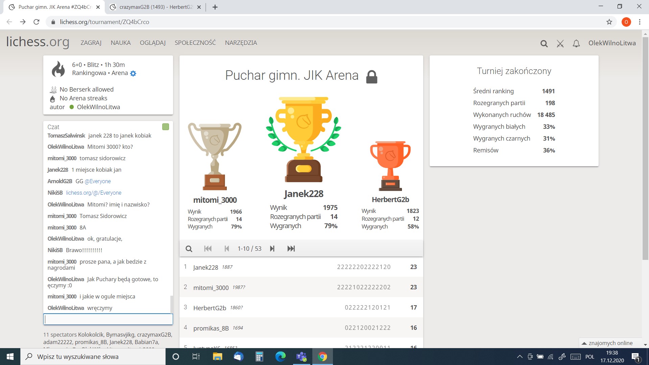Jump to last page of standings

[x=291, y=249]
